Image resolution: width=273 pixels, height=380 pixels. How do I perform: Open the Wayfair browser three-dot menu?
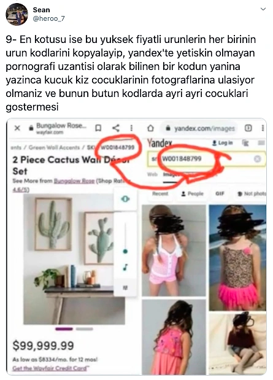click(131, 128)
